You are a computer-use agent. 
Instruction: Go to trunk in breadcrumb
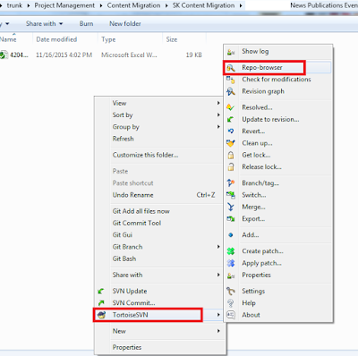tap(14, 5)
